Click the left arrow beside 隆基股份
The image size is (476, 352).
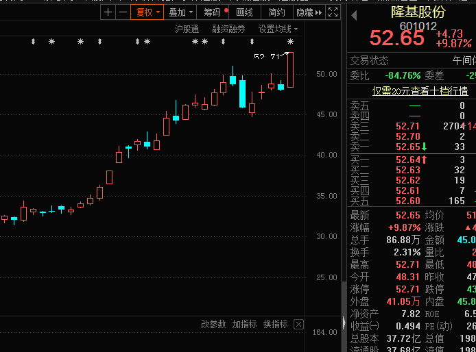[354, 15]
